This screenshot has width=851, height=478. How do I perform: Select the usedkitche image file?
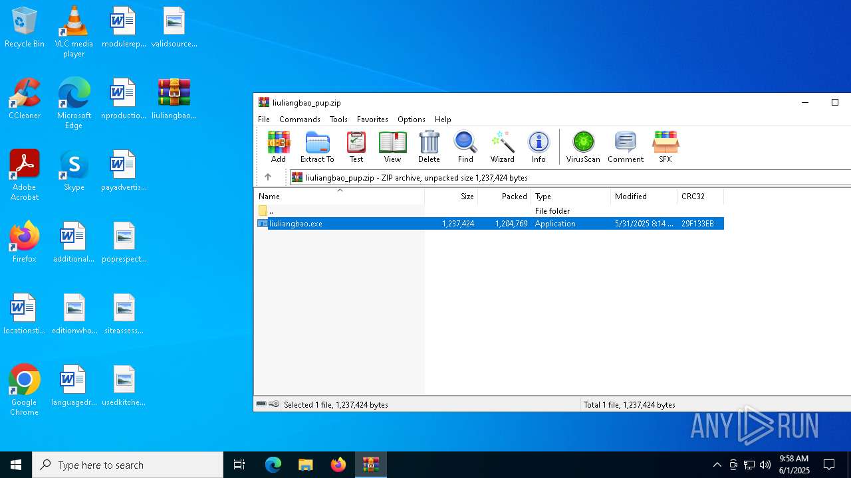tap(124, 386)
